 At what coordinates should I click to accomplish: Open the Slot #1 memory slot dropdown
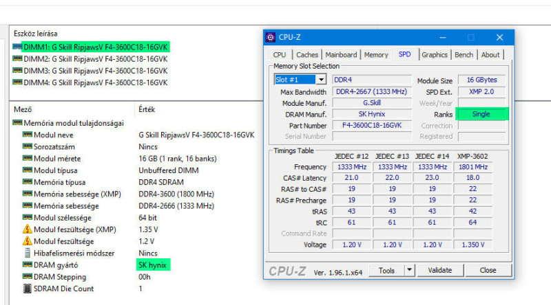point(300,80)
